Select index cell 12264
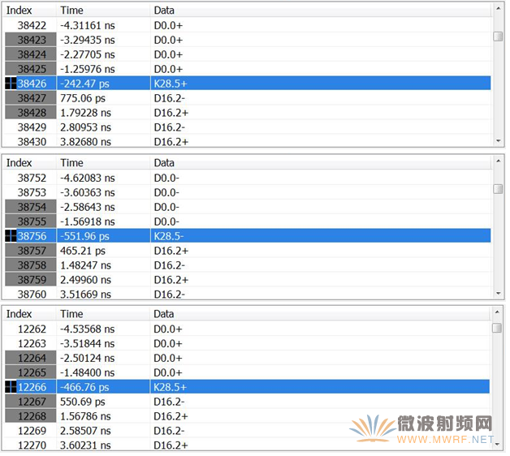The width and height of the screenshot is (510, 456). tap(31, 358)
